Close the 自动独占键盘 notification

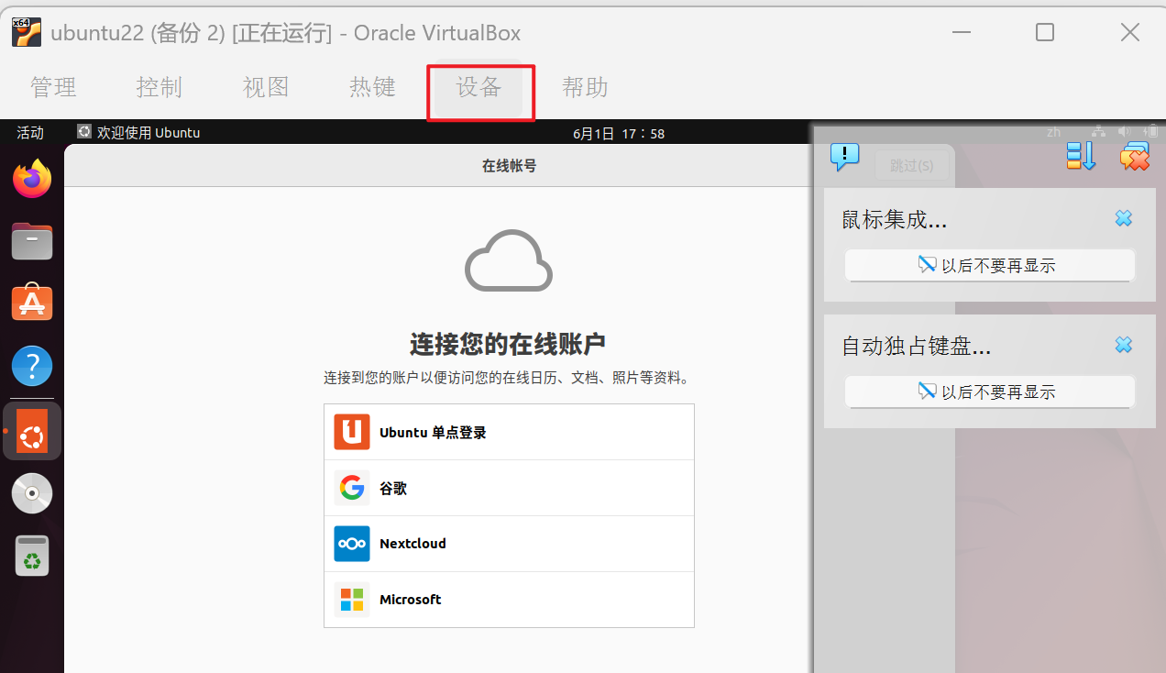(1123, 346)
